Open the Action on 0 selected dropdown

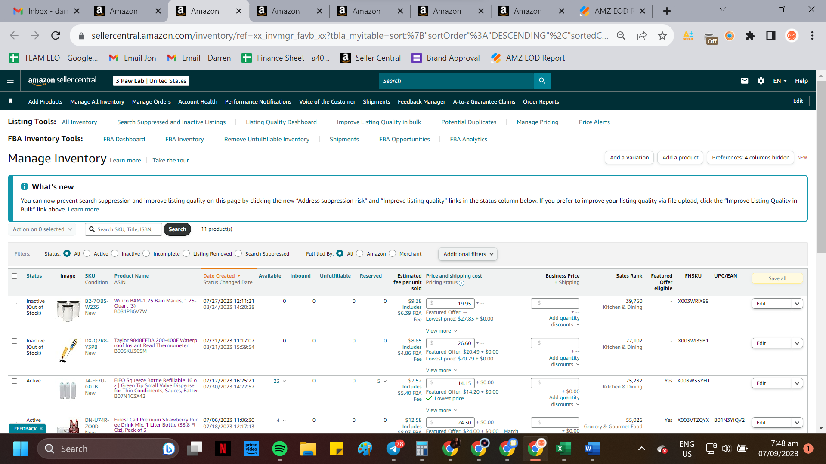(x=42, y=229)
